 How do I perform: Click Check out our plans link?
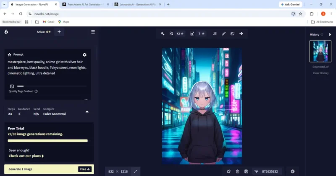click(26, 156)
